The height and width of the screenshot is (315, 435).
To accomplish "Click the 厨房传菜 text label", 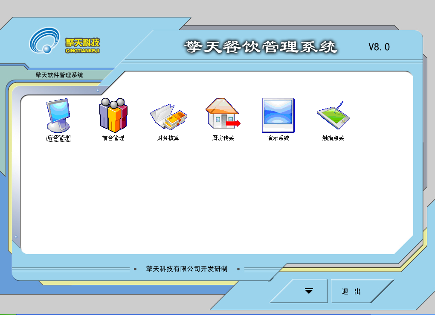I will (x=223, y=138).
